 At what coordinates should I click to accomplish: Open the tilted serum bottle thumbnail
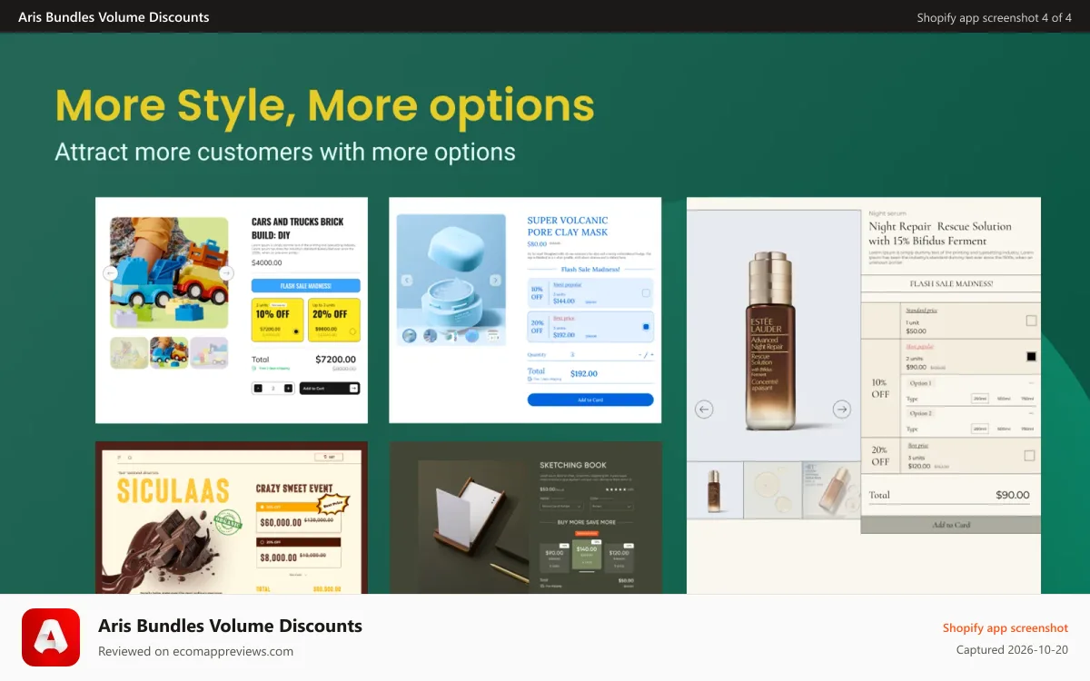point(831,490)
